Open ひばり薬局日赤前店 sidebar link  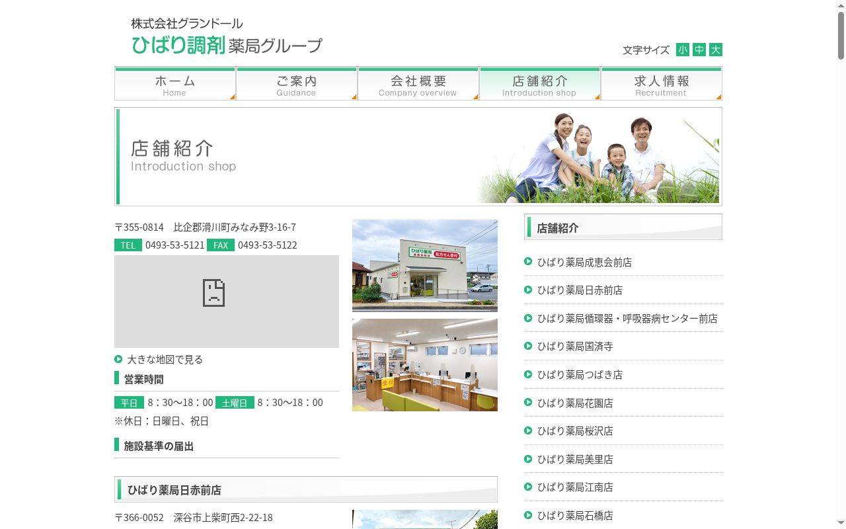click(x=580, y=290)
